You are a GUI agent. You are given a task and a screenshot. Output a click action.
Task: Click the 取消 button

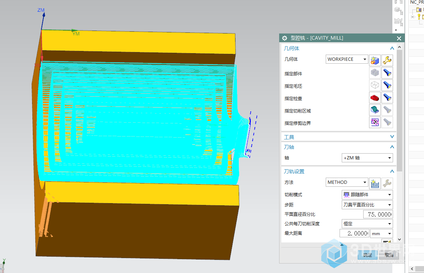coord(389,255)
